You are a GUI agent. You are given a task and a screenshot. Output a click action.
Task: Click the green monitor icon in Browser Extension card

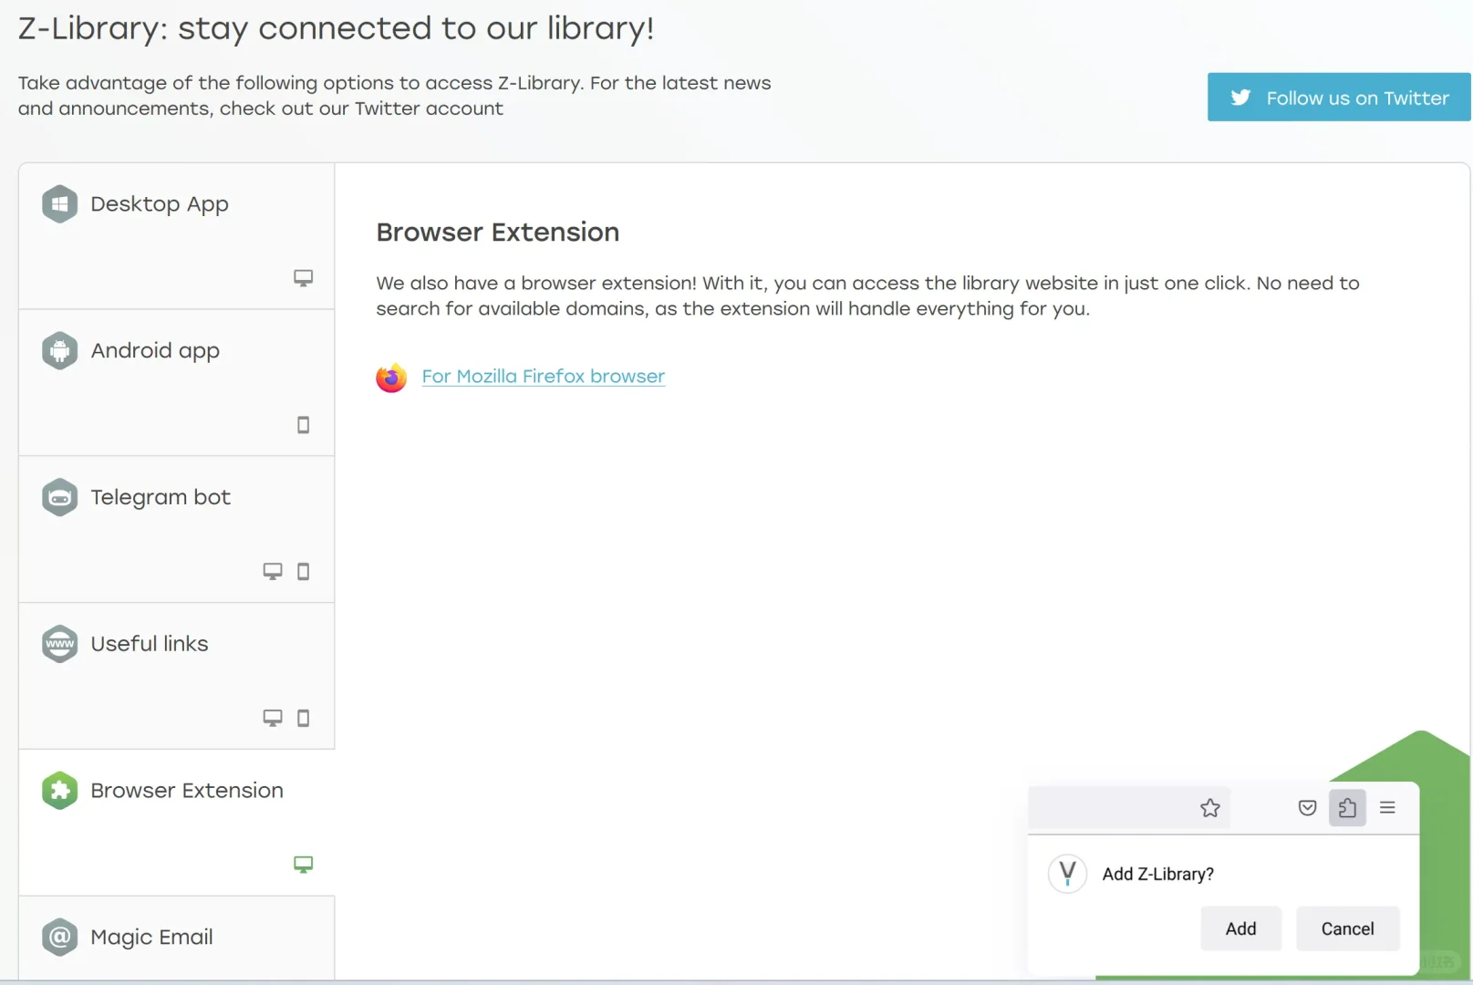click(x=303, y=865)
